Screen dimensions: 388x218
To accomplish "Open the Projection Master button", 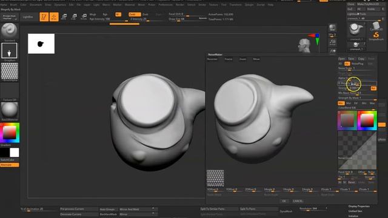I will point(10,17).
